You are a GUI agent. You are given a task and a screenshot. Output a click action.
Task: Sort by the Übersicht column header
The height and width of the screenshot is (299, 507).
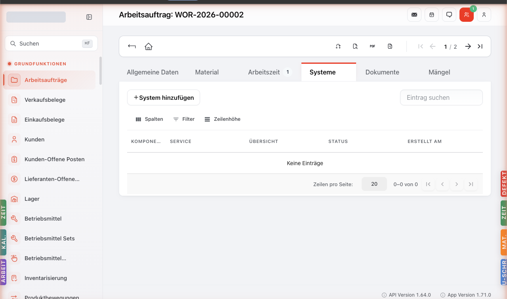[x=264, y=141]
